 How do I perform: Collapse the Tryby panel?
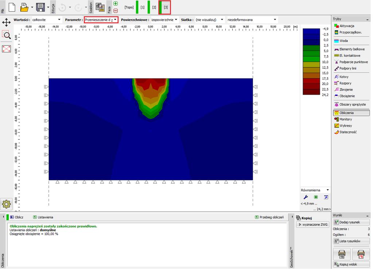tap(368, 19)
